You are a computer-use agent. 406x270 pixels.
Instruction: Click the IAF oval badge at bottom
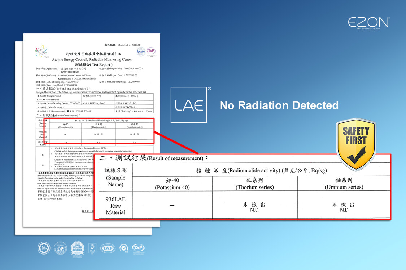click(108, 248)
